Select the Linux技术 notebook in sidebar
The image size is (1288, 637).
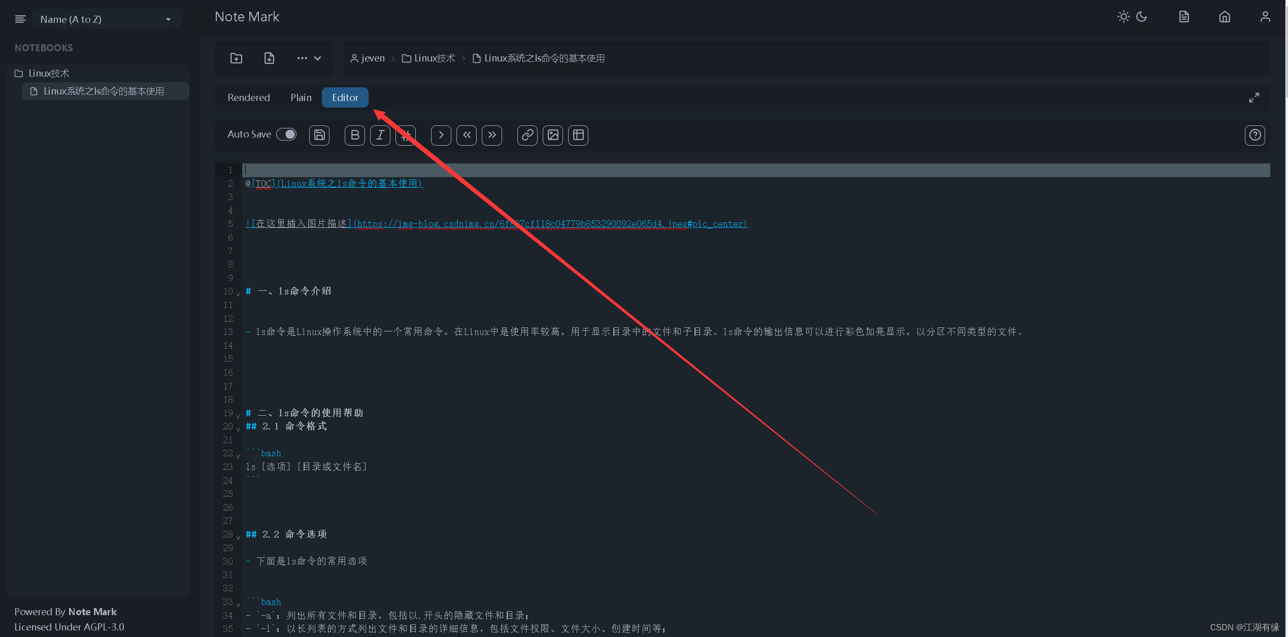(98, 73)
